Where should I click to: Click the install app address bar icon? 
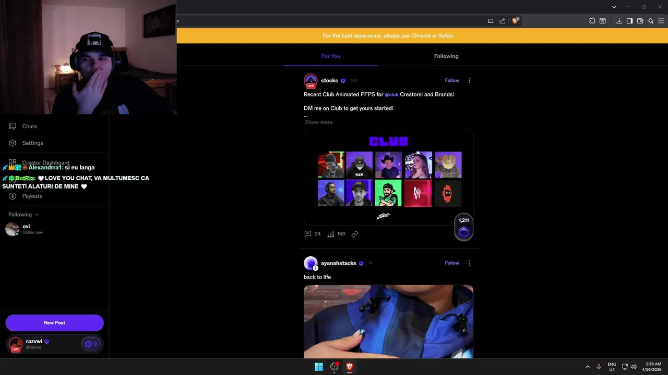491,21
